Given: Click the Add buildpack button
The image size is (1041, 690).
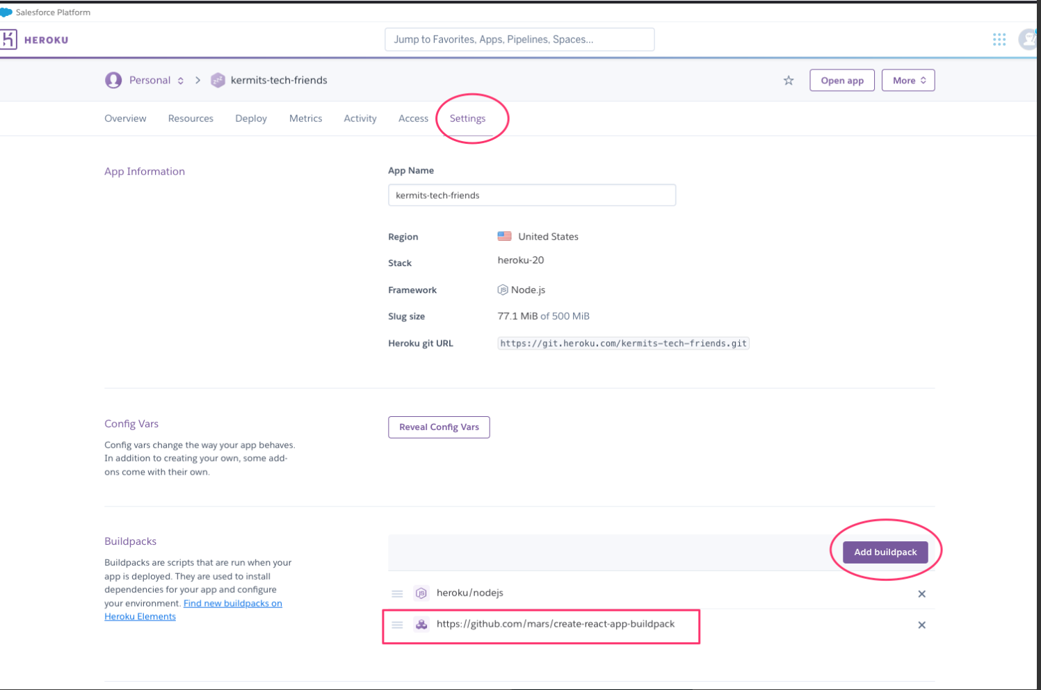Looking at the screenshot, I should pyautogui.click(x=885, y=552).
